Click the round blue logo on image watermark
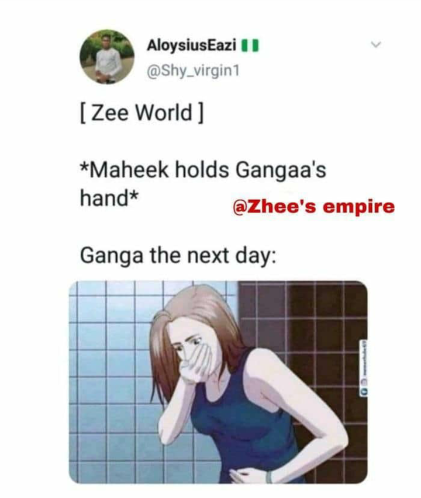 coord(364,392)
